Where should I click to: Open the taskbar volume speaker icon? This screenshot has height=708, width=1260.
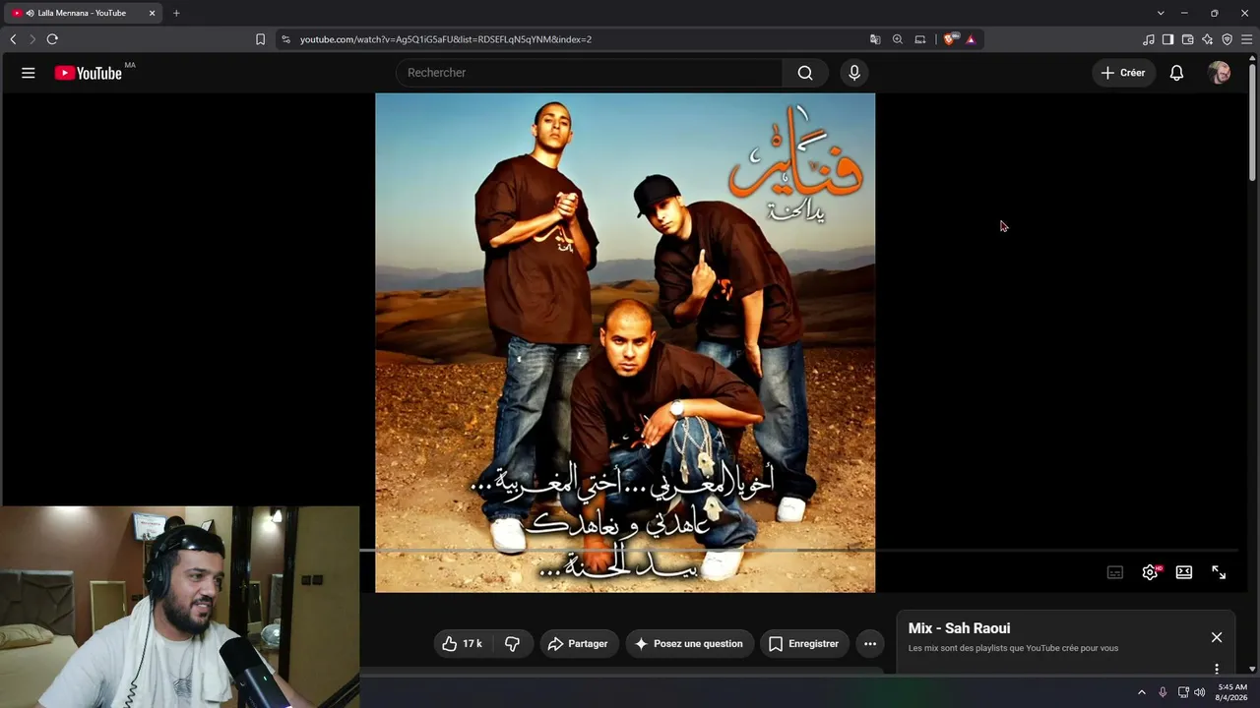1199,692
